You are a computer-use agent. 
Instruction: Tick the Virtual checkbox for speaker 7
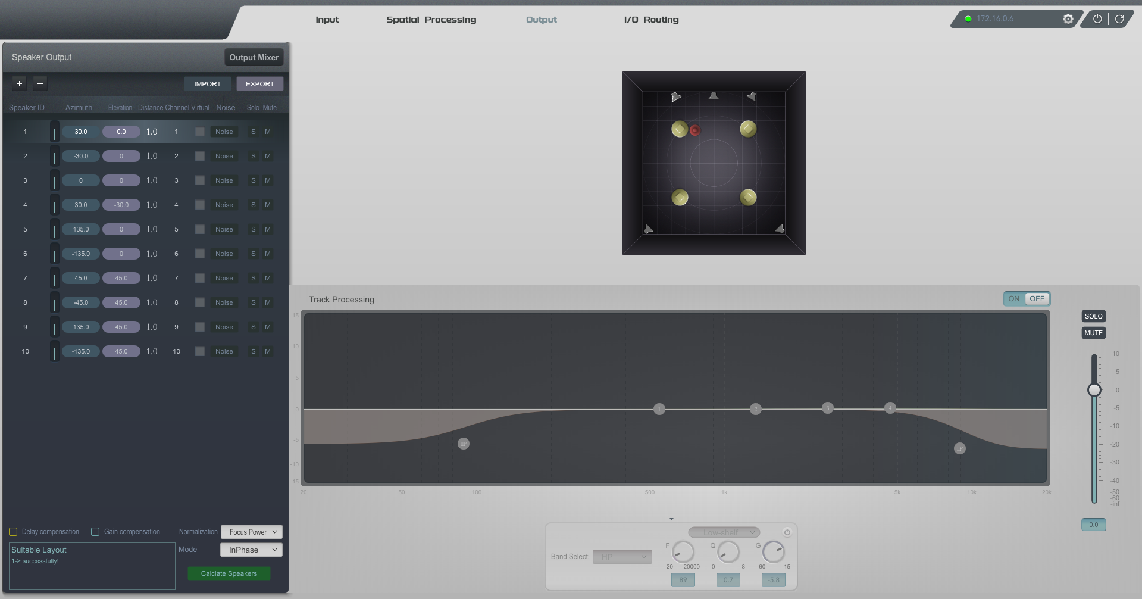click(x=200, y=278)
